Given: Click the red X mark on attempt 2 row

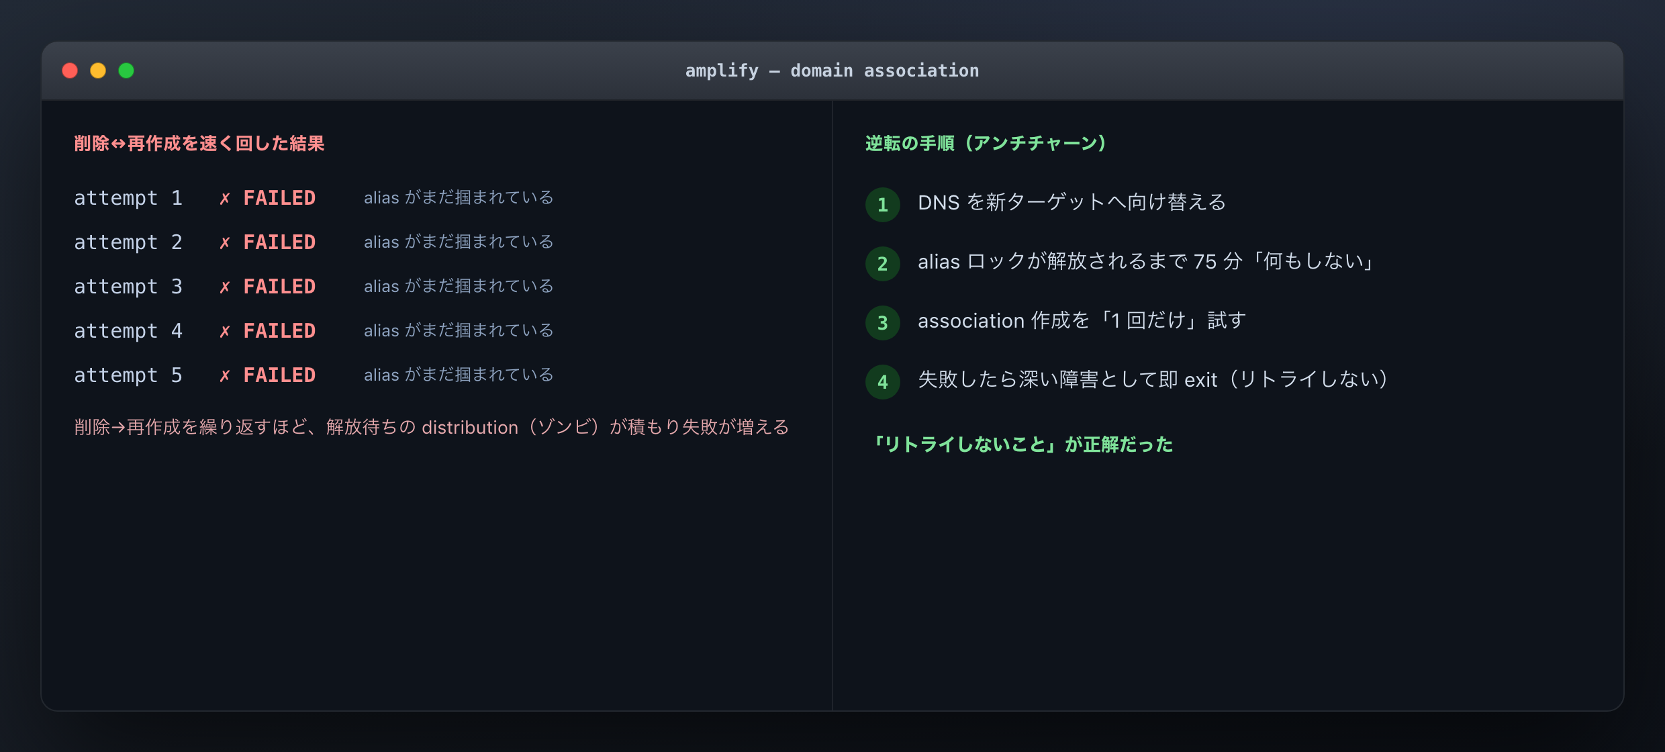Looking at the screenshot, I should pyautogui.click(x=225, y=243).
